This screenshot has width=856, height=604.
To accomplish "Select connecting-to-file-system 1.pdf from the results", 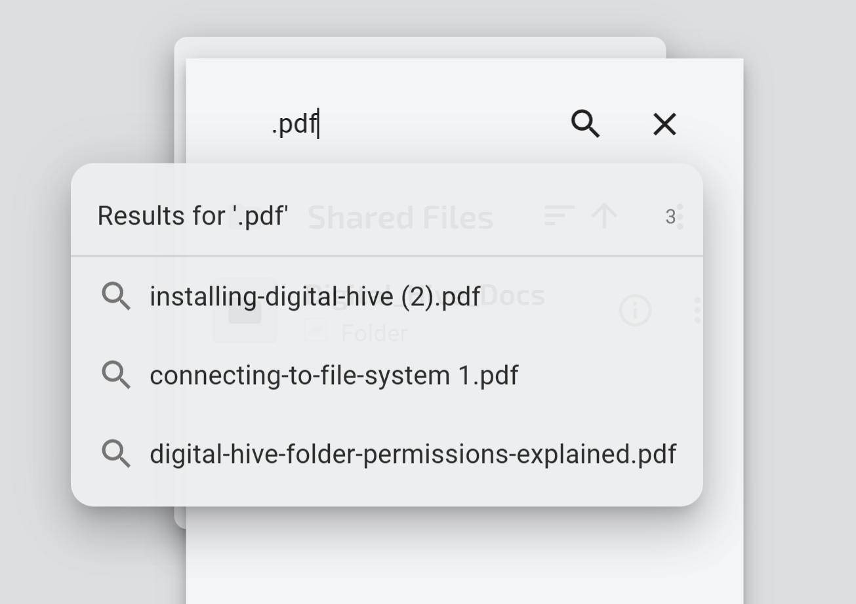I will coord(334,376).
